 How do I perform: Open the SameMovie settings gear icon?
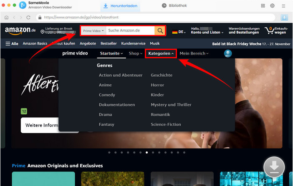pos(273,6)
